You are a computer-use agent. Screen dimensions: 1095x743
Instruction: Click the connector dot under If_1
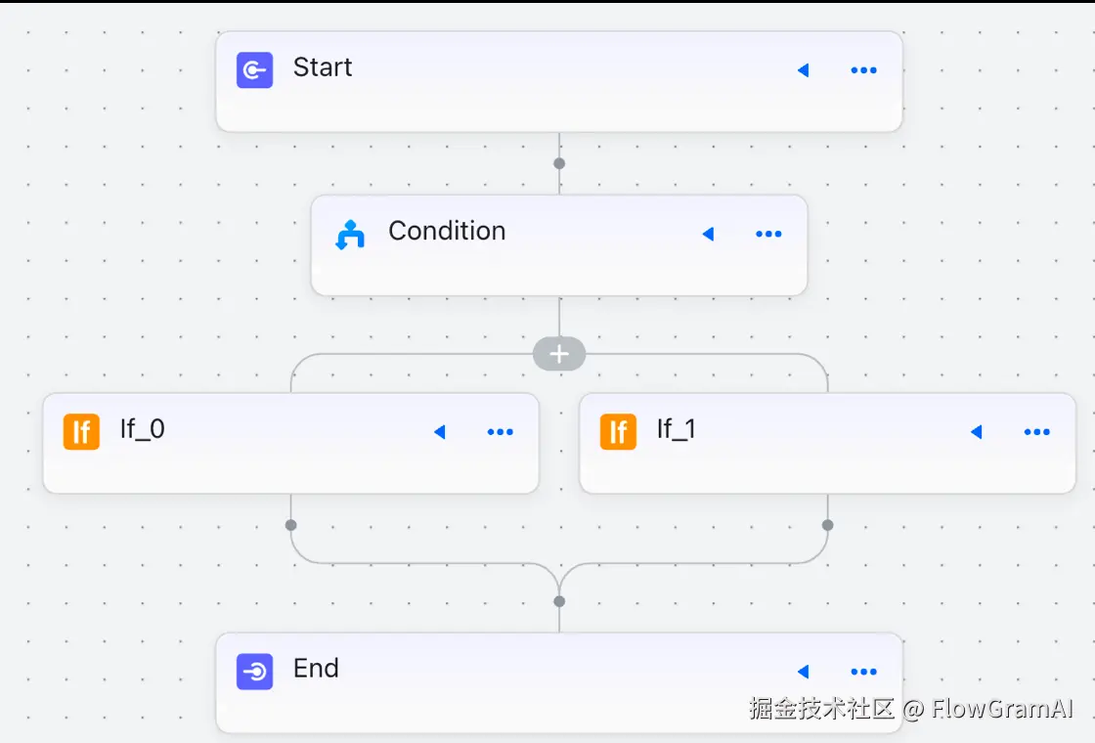(x=827, y=525)
